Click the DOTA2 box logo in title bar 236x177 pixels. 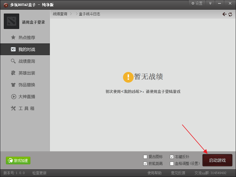coord(6,5)
